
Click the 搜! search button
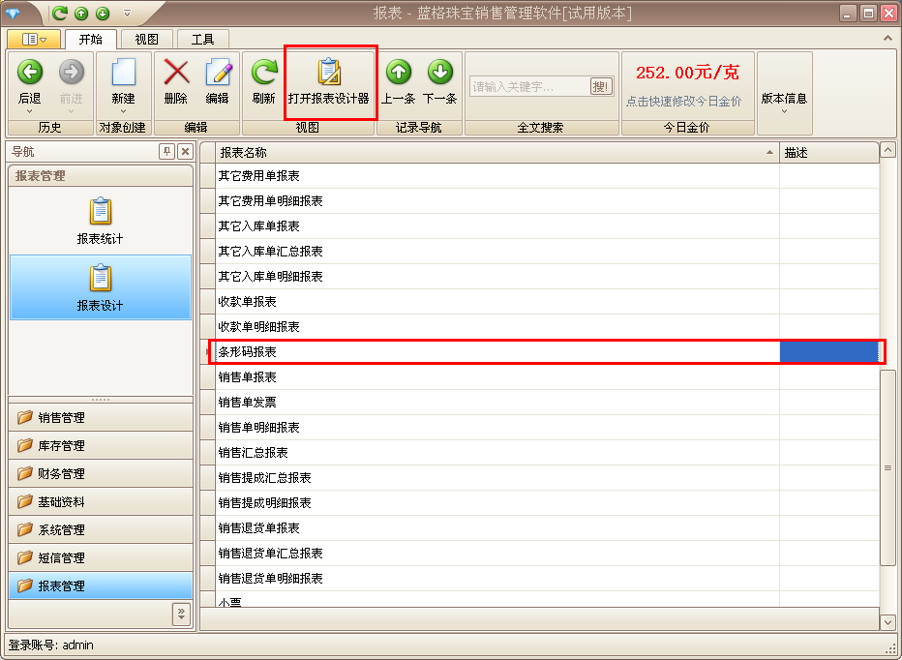pos(601,85)
